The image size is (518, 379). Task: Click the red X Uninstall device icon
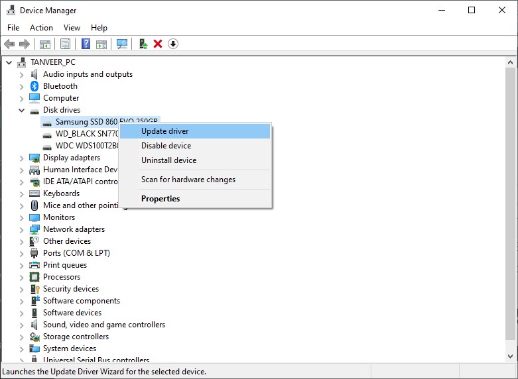(x=158, y=44)
